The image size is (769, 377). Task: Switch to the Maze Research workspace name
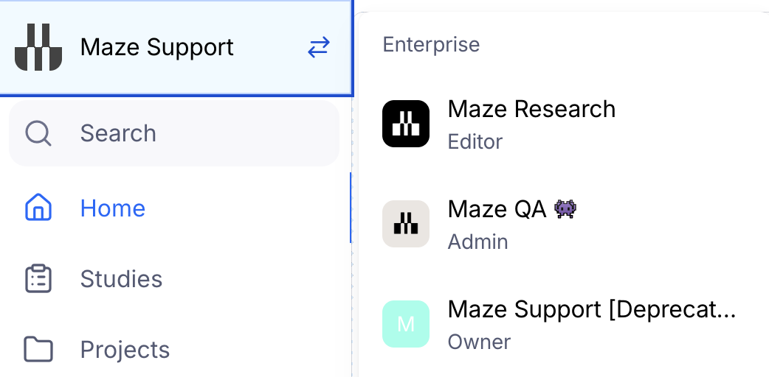point(531,109)
